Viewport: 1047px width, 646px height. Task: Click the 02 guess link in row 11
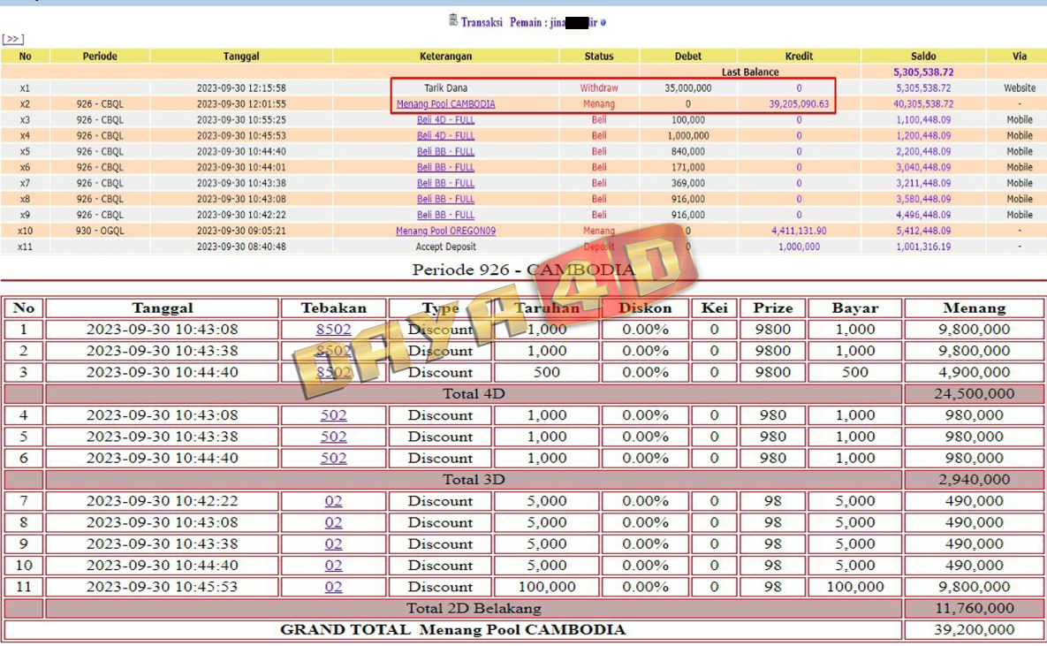(333, 587)
